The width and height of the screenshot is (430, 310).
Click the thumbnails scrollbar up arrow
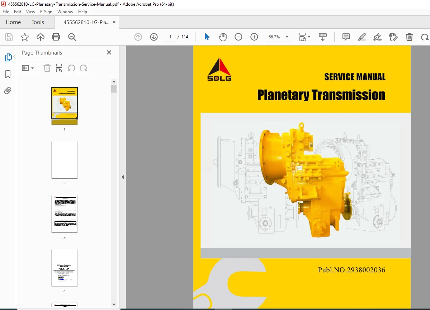114,82
